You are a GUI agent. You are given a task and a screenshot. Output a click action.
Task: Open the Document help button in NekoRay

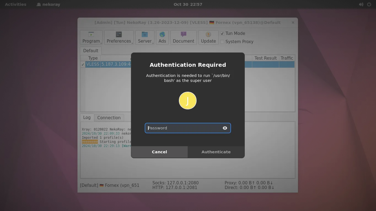coord(184,37)
